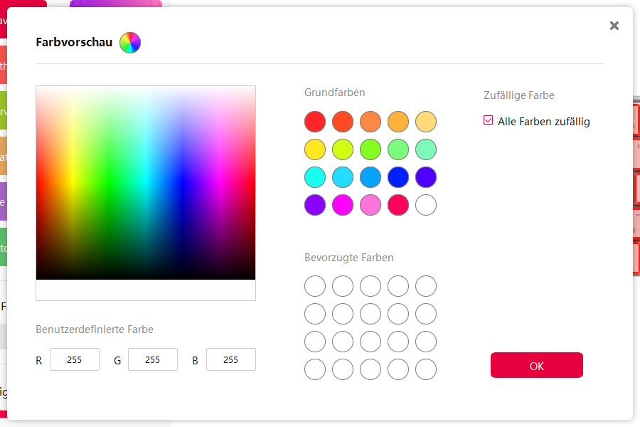Click the R value input field
Image resolution: width=640 pixels, height=427 pixels.
pyautogui.click(x=75, y=359)
